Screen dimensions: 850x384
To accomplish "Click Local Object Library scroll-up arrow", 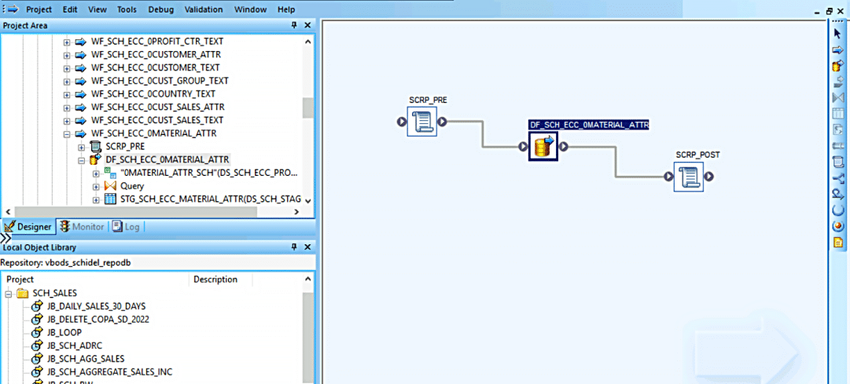I will [x=308, y=280].
